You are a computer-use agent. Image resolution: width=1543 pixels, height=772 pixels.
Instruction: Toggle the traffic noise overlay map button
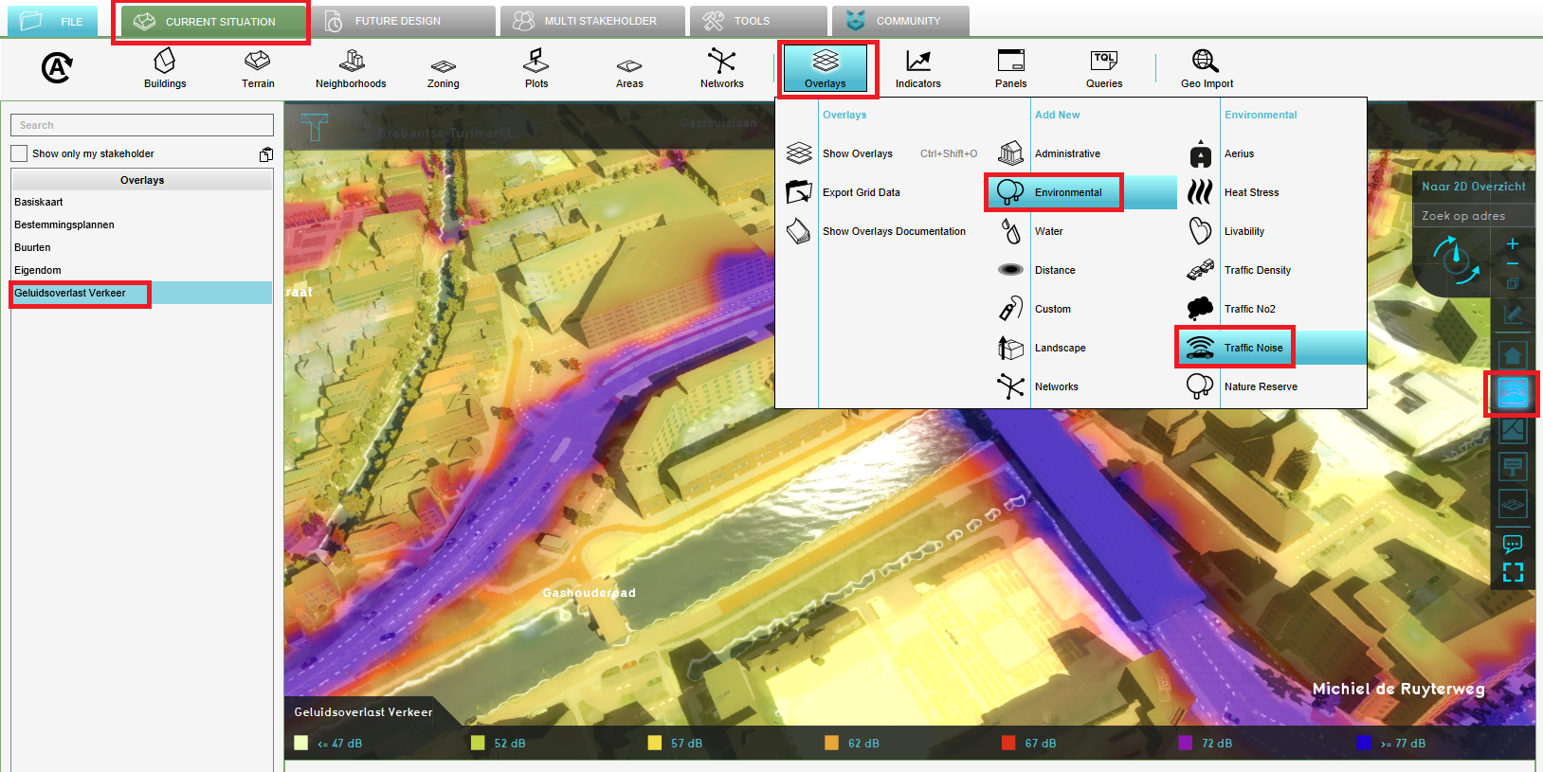point(1513,393)
